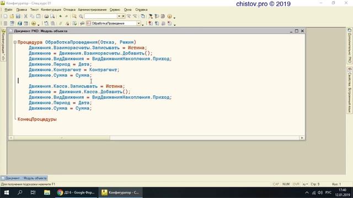Expand the search field history dropdown
This screenshot has height=198, width=353.
coord(119,16)
